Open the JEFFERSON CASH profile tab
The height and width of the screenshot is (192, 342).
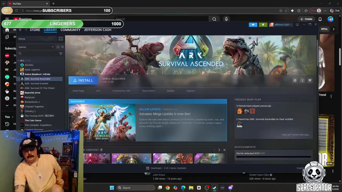point(98,30)
